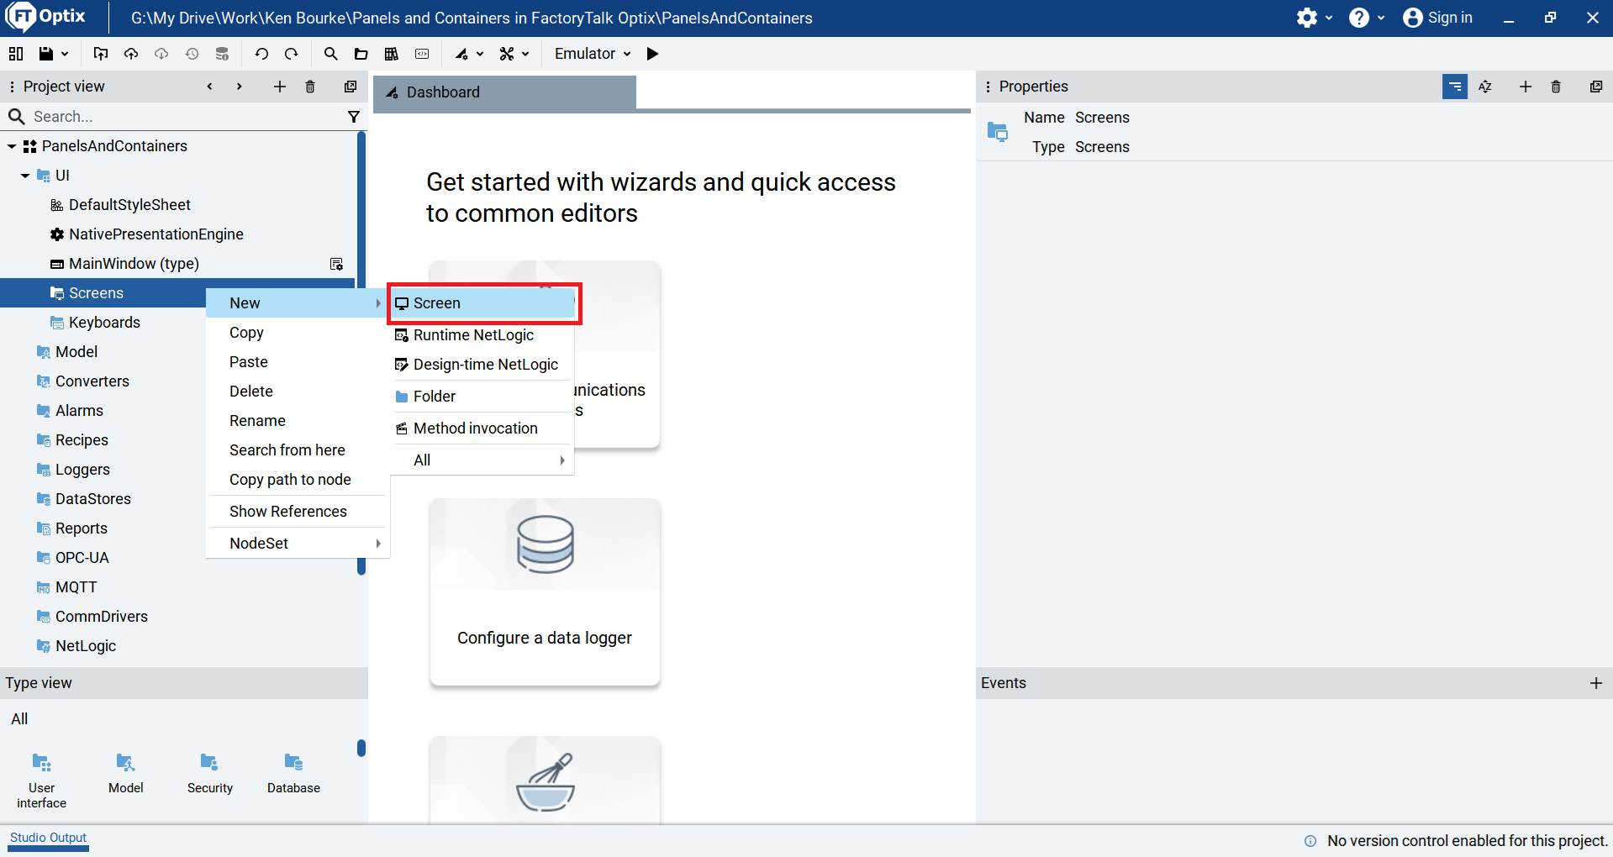
Task: Select Security type category
Action: [210, 774]
